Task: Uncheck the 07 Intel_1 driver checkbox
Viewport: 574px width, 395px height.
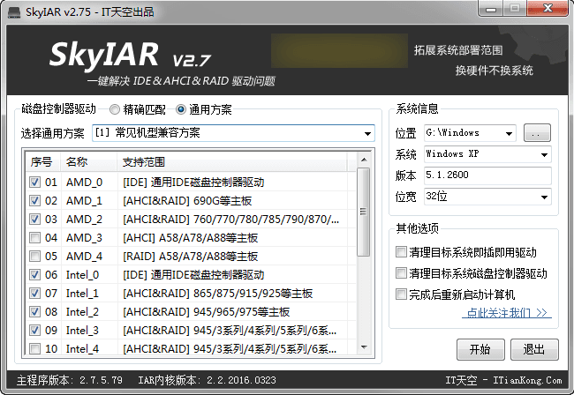Action: pos(34,294)
